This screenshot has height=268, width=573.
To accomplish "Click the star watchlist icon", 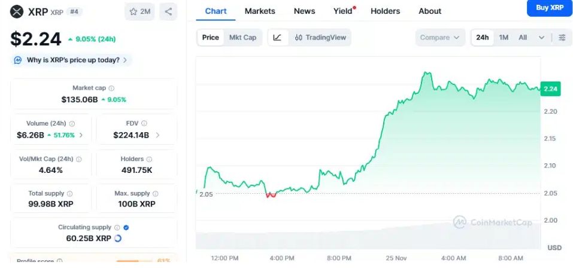I will point(134,11).
